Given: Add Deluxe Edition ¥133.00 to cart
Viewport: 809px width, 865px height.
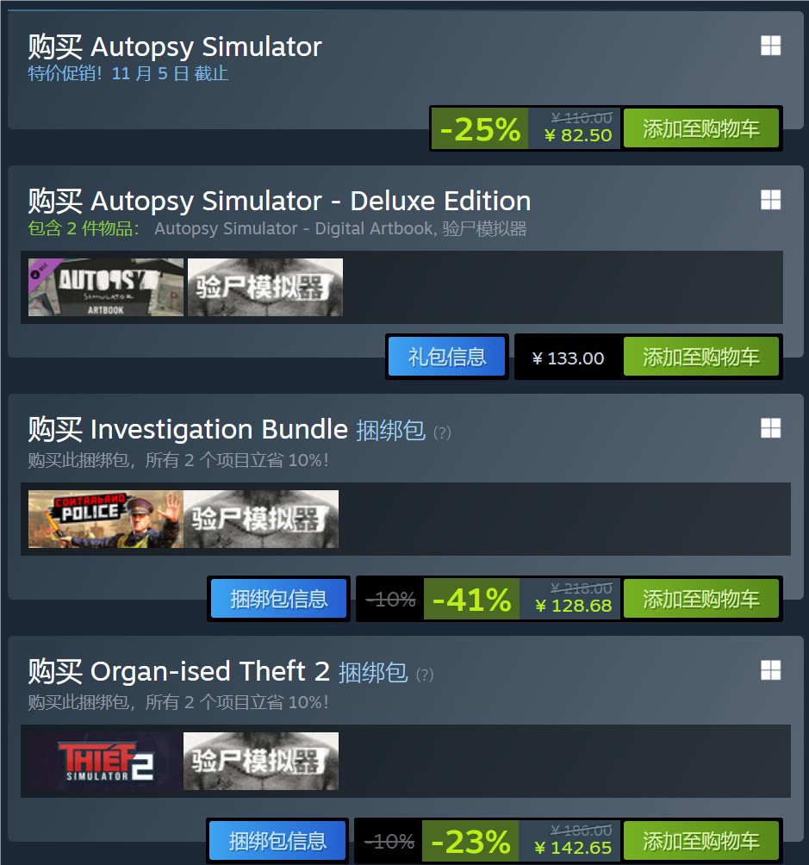Looking at the screenshot, I should tap(700, 357).
